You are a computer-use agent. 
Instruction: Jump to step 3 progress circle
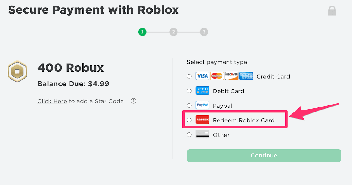[204, 32]
